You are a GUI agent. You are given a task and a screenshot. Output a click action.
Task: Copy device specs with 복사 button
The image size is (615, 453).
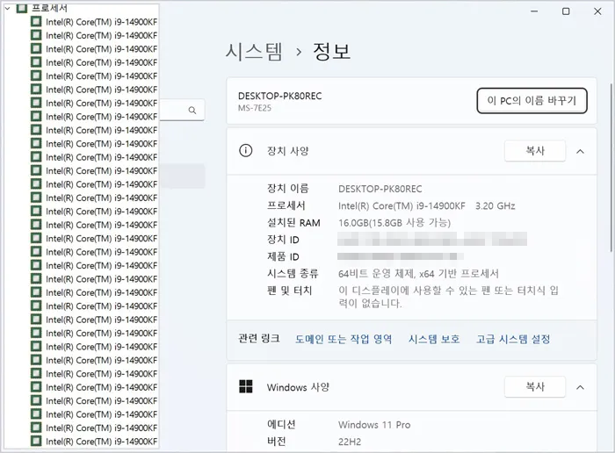point(535,150)
